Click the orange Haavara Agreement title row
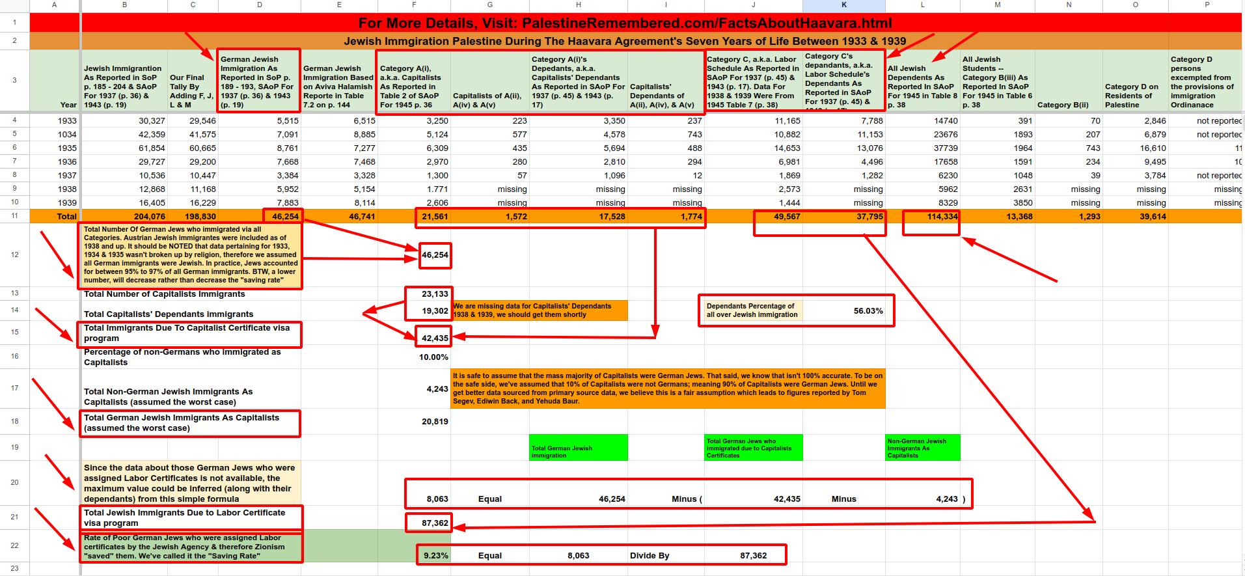 625,41
